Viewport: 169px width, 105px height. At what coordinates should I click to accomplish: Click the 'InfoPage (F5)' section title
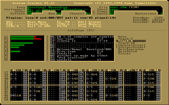tap(81, 30)
